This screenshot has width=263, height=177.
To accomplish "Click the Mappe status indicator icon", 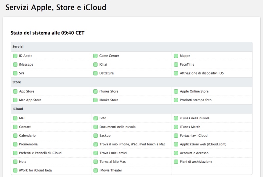I will click(x=176, y=56).
